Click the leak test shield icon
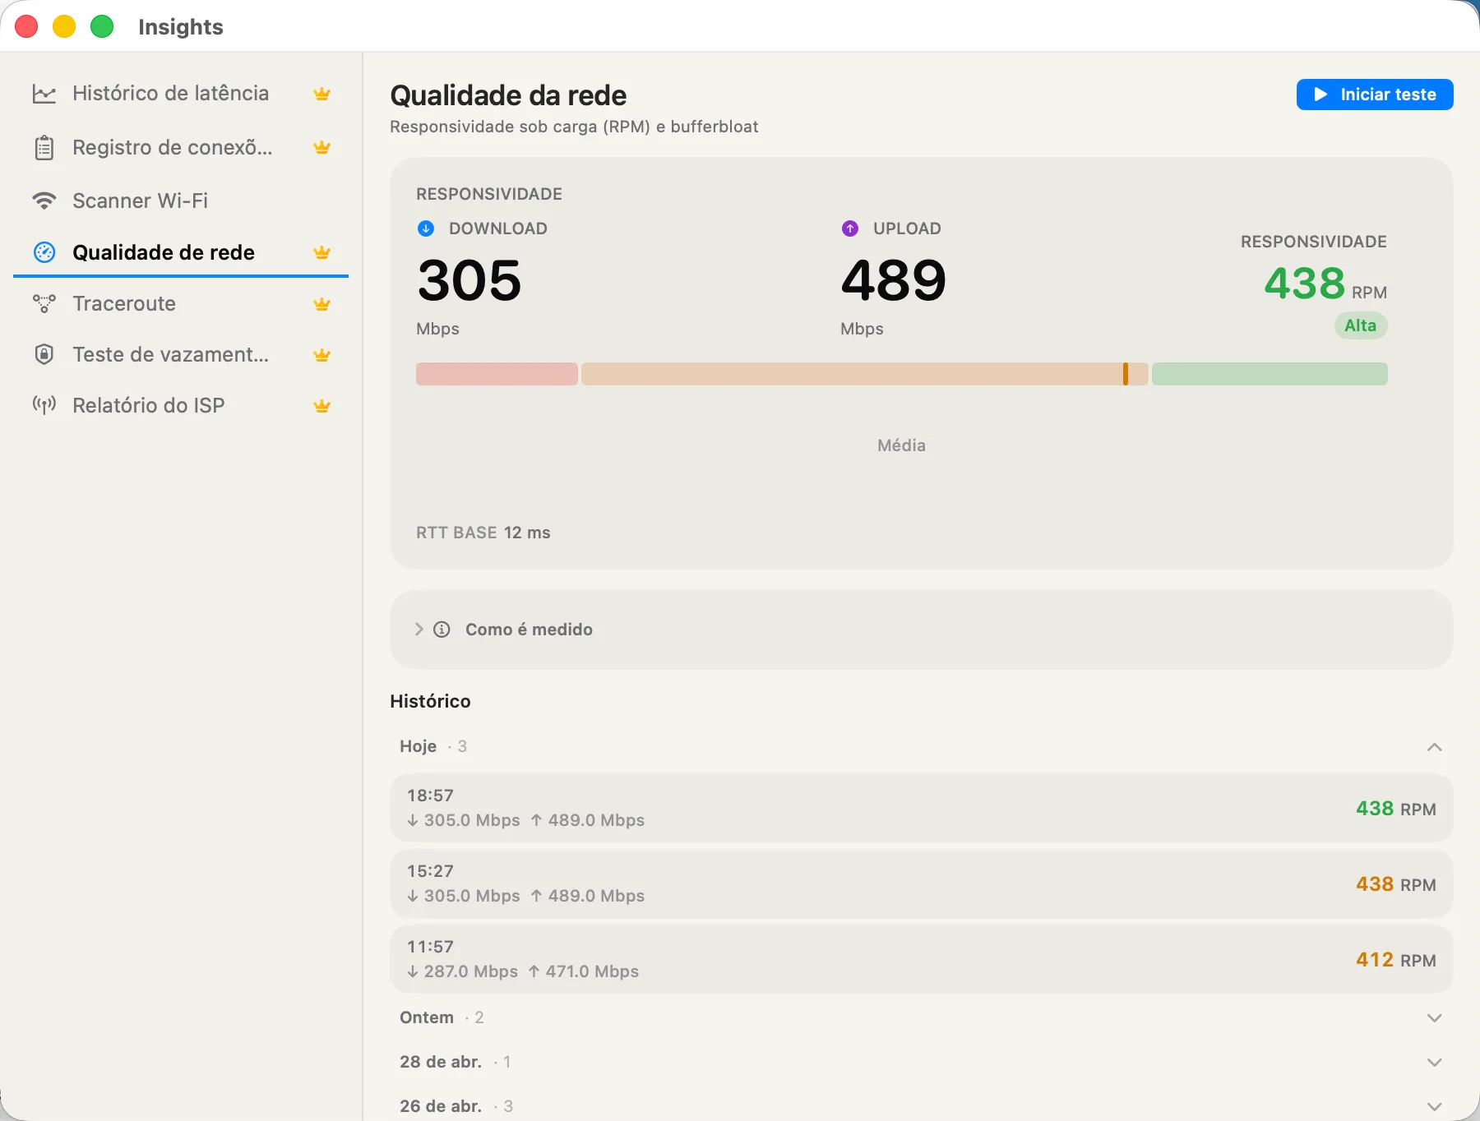 [44, 354]
